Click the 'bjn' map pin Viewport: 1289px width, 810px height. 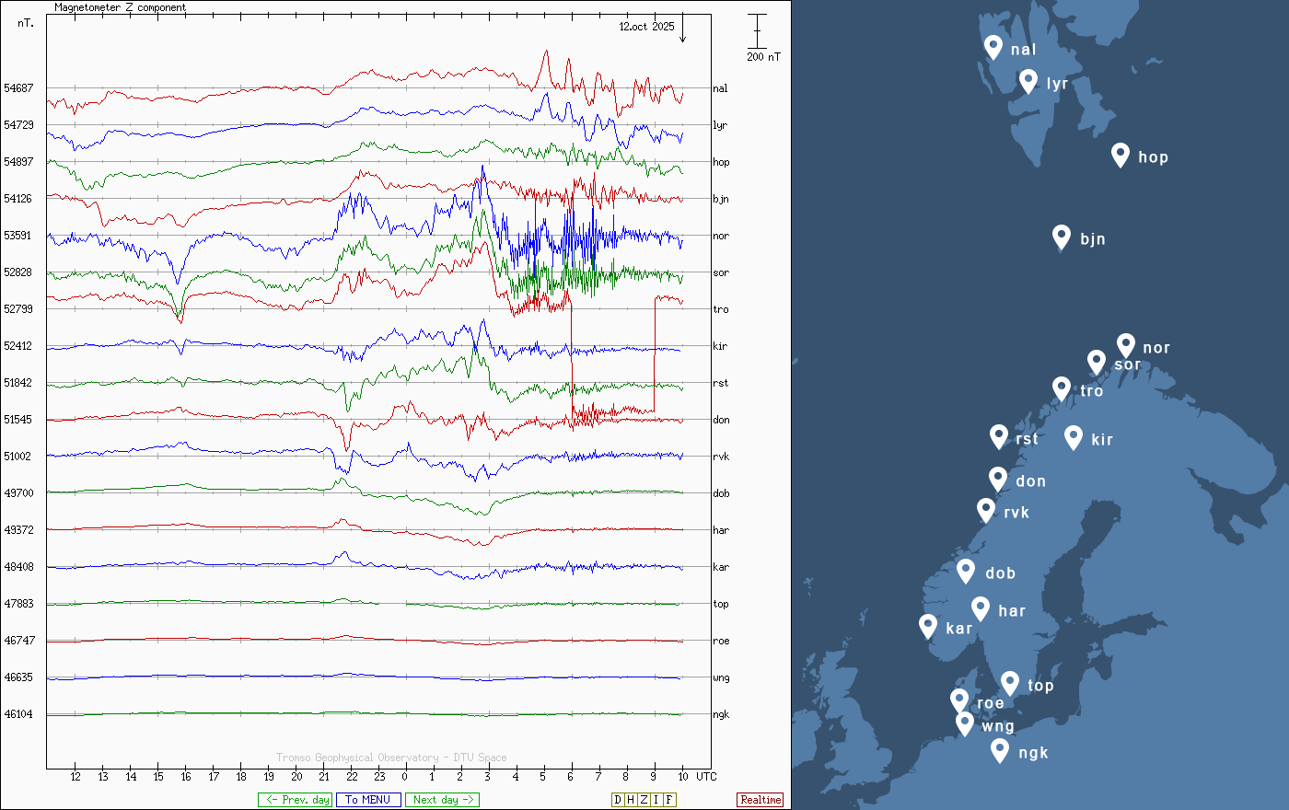coord(1062,236)
